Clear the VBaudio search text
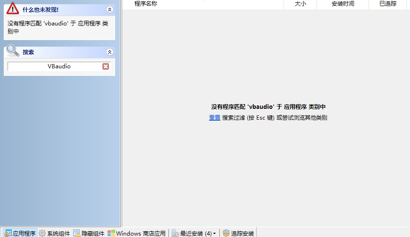410x237 pixels. point(106,66)
